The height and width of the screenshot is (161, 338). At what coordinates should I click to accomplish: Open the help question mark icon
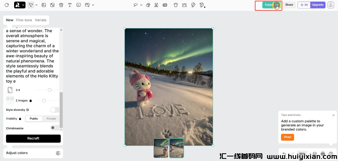(331, 154)
